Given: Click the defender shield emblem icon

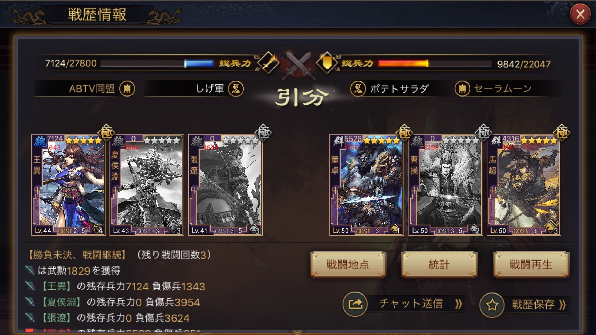Looking at the screenshot, I should click(327, 63).
